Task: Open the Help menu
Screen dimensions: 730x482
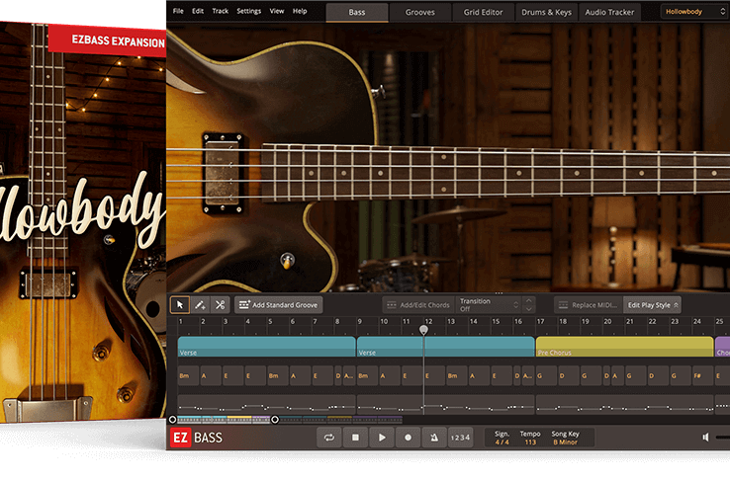Action: [x=300, y=11]
